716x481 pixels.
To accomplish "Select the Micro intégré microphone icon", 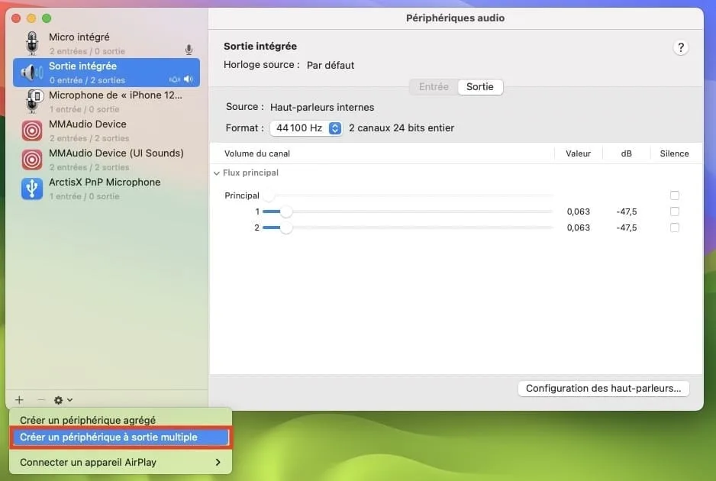I will 31,44.
